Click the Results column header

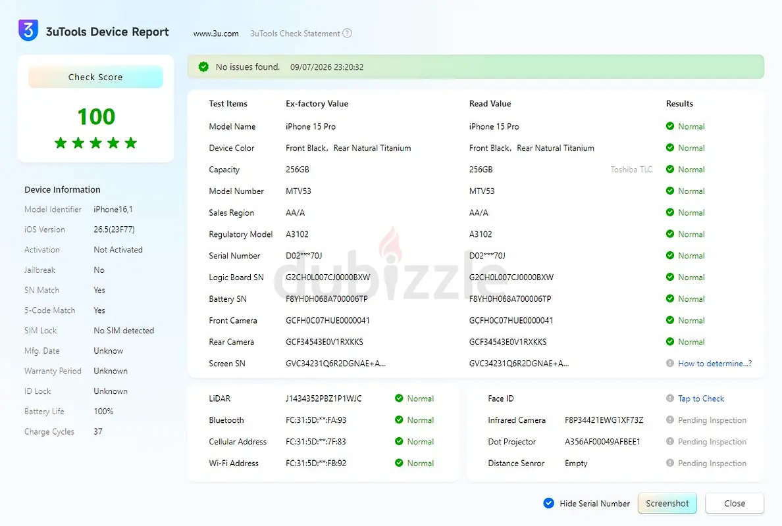pyautogui.click(x=679, y=104)
